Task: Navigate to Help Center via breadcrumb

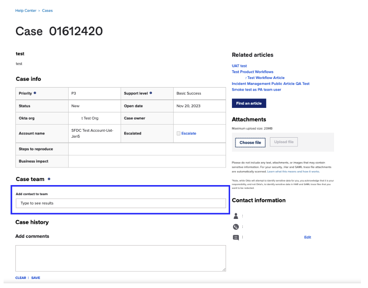Action: (26, 10)
